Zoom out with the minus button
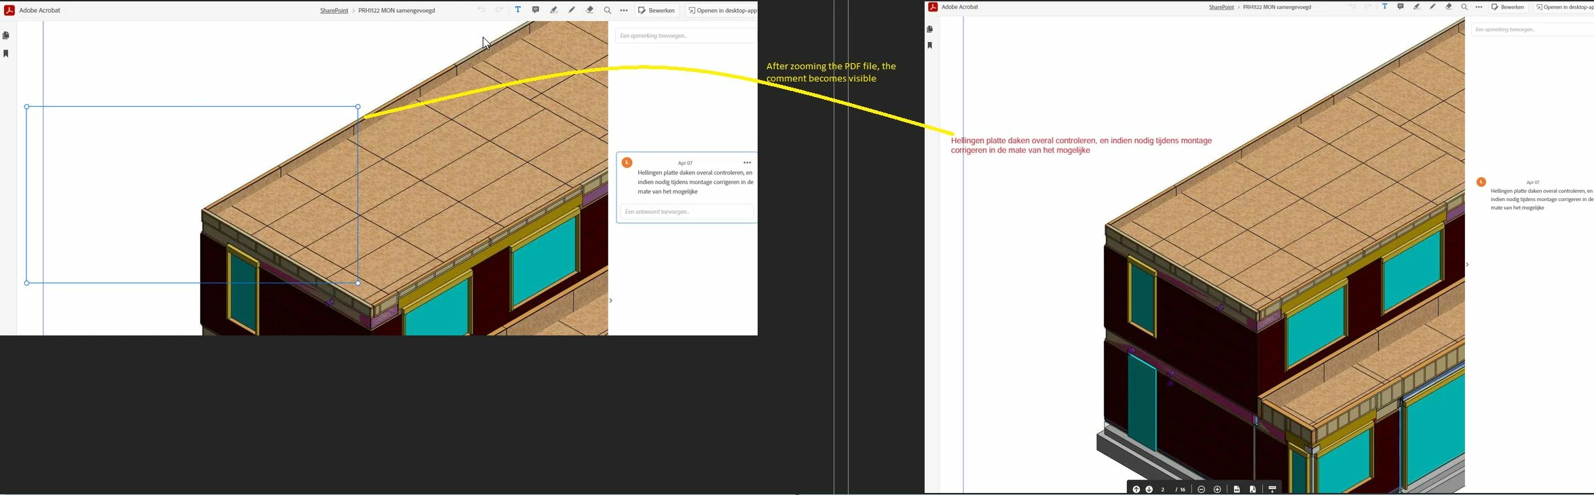Viewport: 1594px width, 495px height. click(1202, 490)
